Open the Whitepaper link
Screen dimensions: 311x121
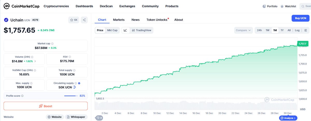point(76,117)
